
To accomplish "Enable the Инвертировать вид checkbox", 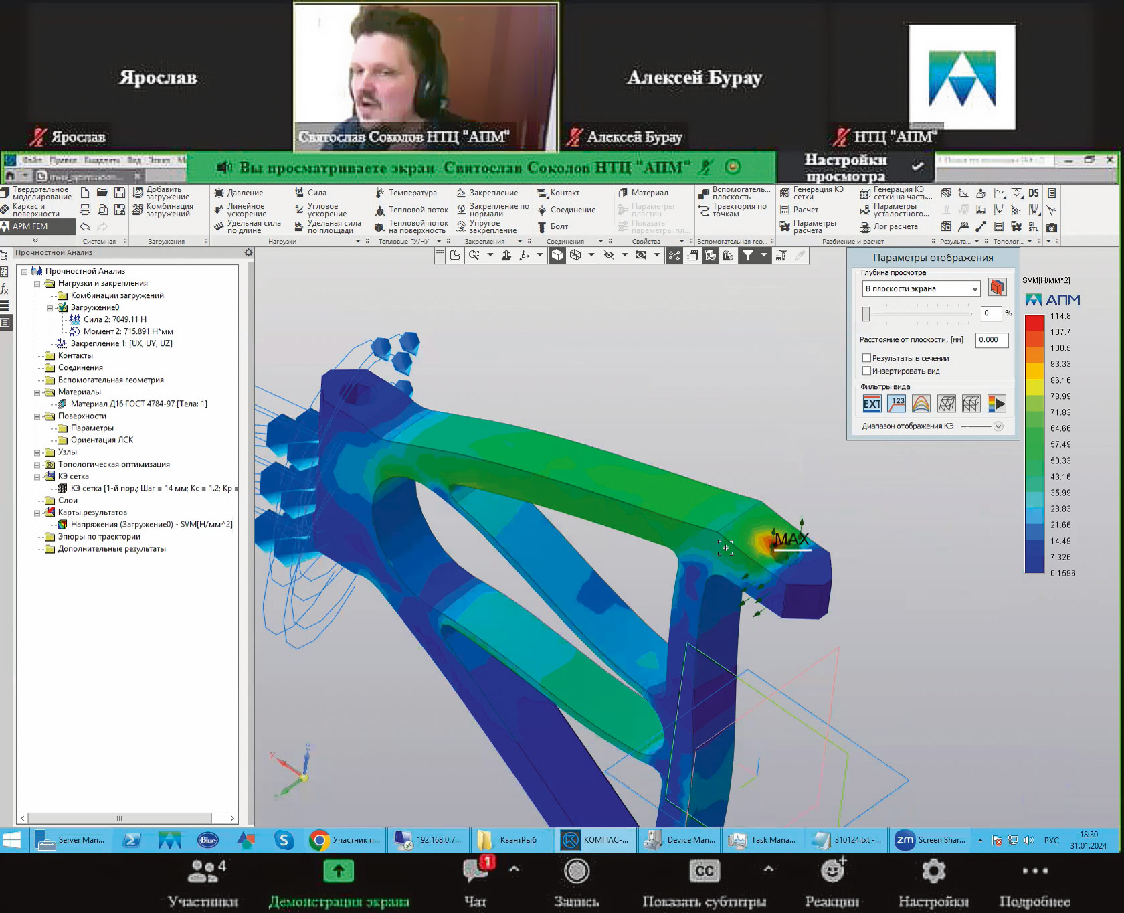I will (866, 371).
